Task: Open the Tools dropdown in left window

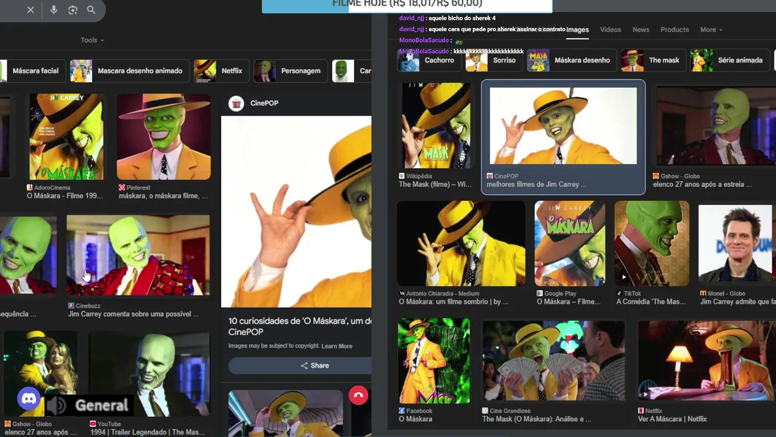Action: click(92, 40)
